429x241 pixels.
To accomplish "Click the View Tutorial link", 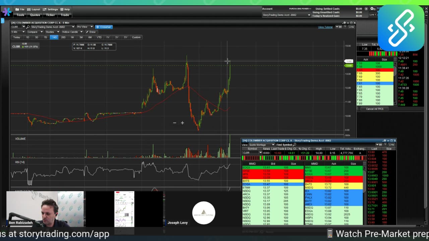I will pos(325,27).
